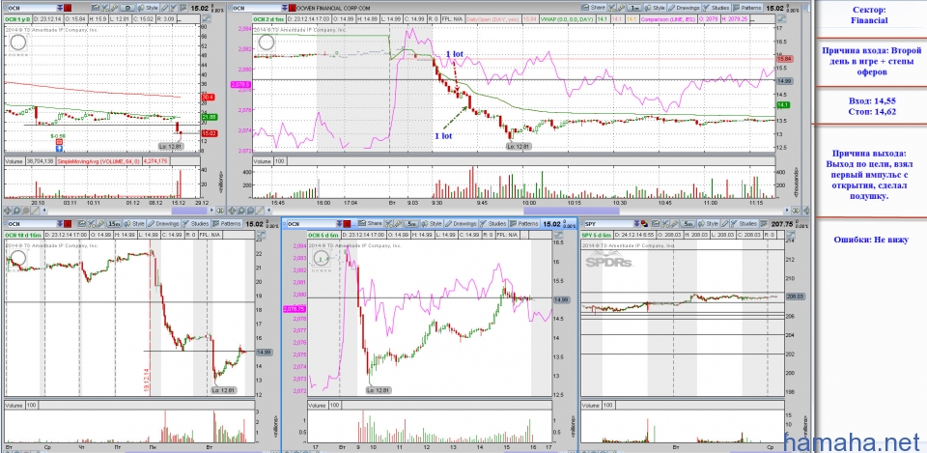
Task: Focus the SPY symbol field in the bottom-right chart
Action: (x=608, y=223)
